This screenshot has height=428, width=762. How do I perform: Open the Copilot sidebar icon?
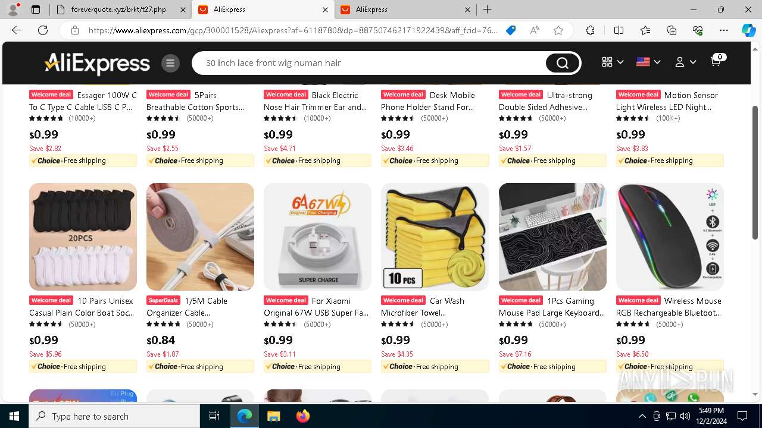coord(748,30)
